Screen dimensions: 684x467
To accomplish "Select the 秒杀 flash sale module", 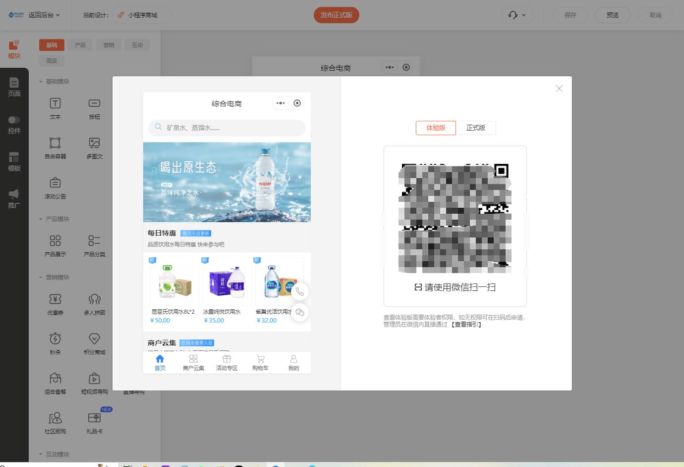I will [x=55, y=344].
